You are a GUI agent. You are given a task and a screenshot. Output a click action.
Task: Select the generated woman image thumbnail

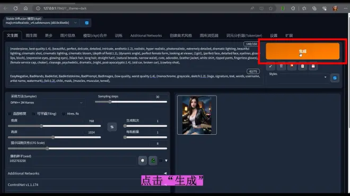(197, 115)
